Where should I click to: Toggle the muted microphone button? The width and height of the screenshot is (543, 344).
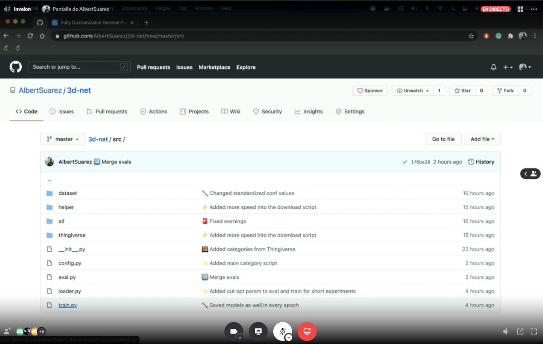click(282, 331)
